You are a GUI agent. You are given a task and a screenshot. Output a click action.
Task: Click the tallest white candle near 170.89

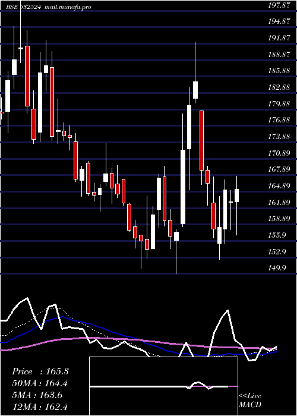(183, 187)
